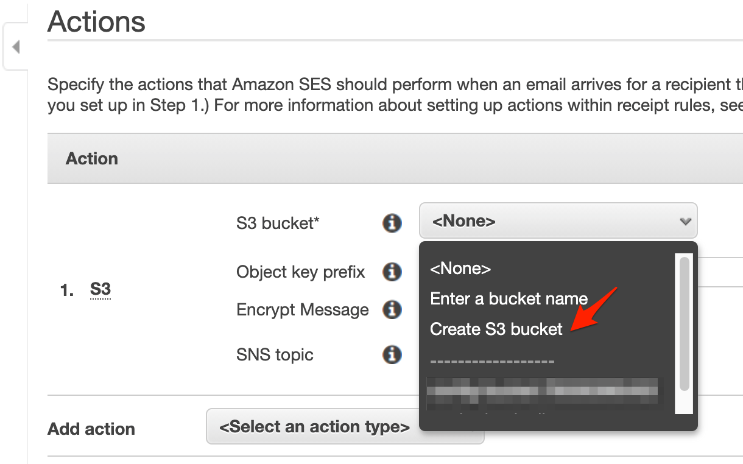Click the Encrypt Message label
Viewport: 743px width, 464px height.
[303, 310]
